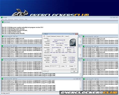The height and width of the screenshot is (95, 119).
Task: Click the Intel Core logo in CPU-Z
Action: [73, 42]
